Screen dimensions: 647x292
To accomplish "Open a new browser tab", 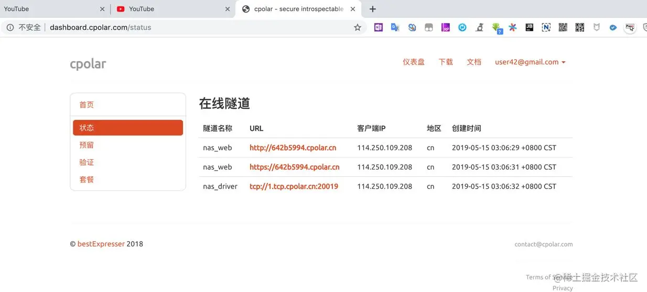I will tap(373, 9).
